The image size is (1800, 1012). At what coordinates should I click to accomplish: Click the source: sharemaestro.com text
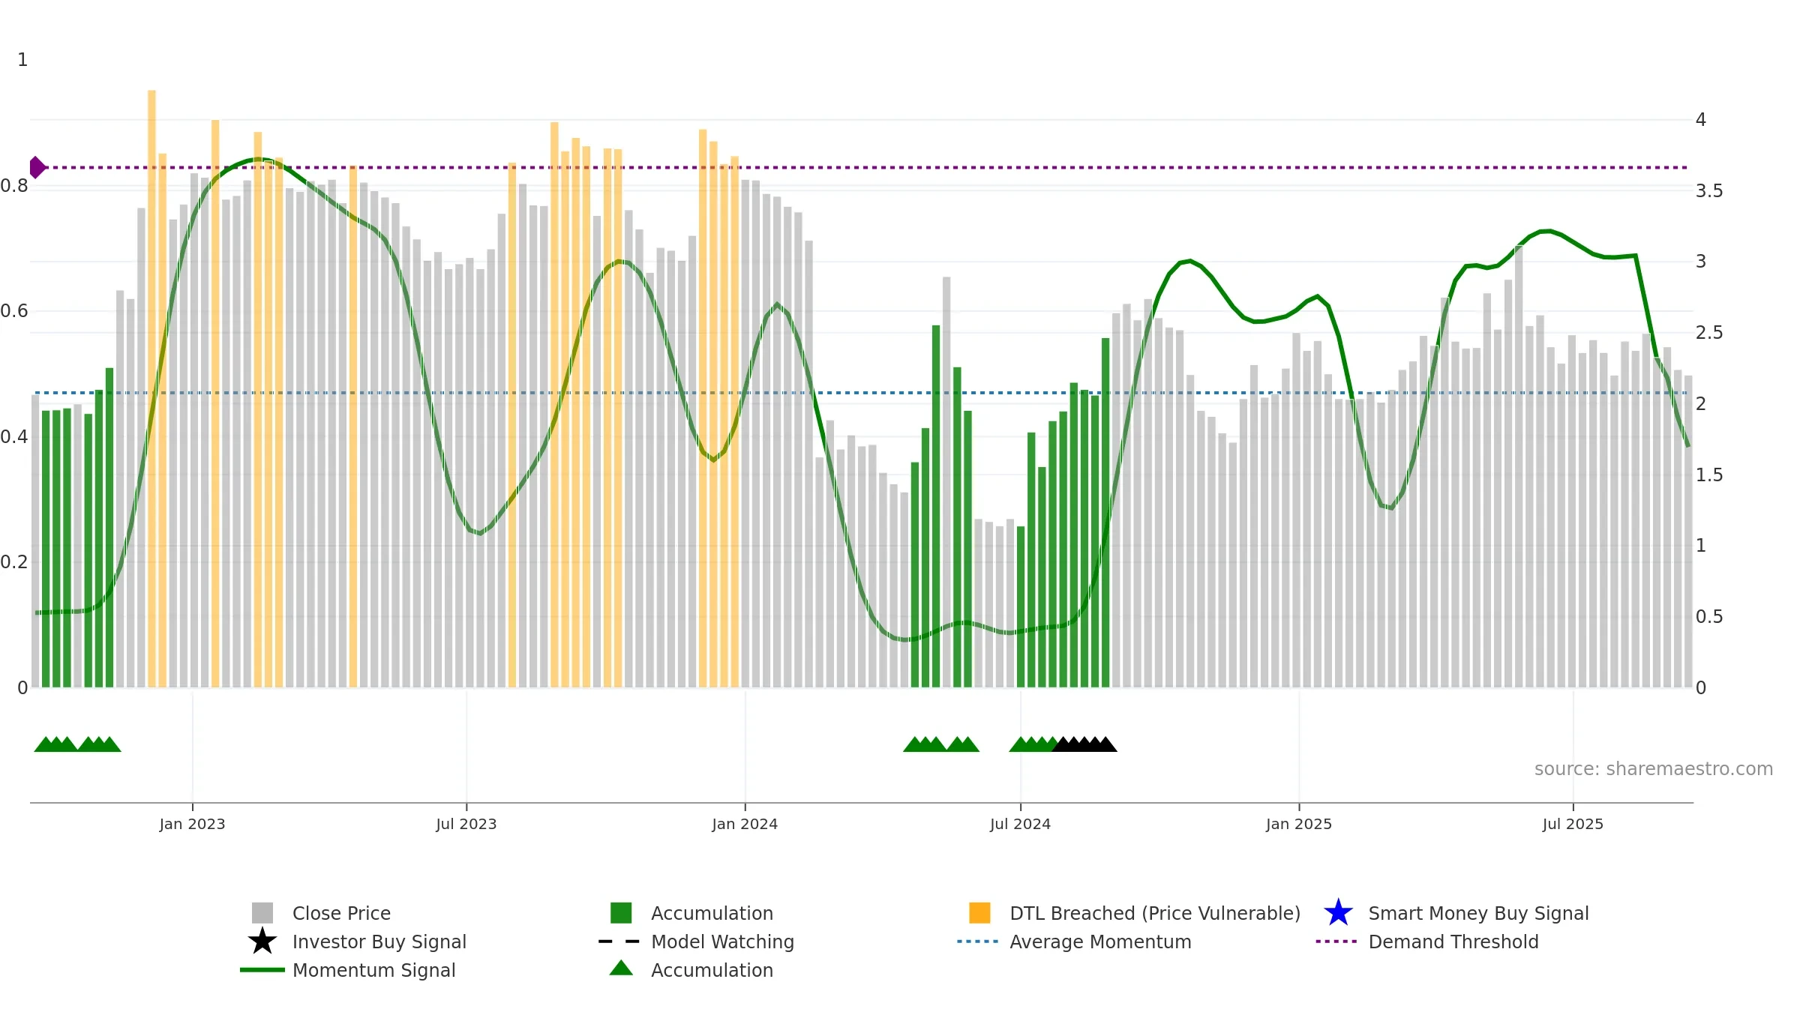coord(1654,769)
